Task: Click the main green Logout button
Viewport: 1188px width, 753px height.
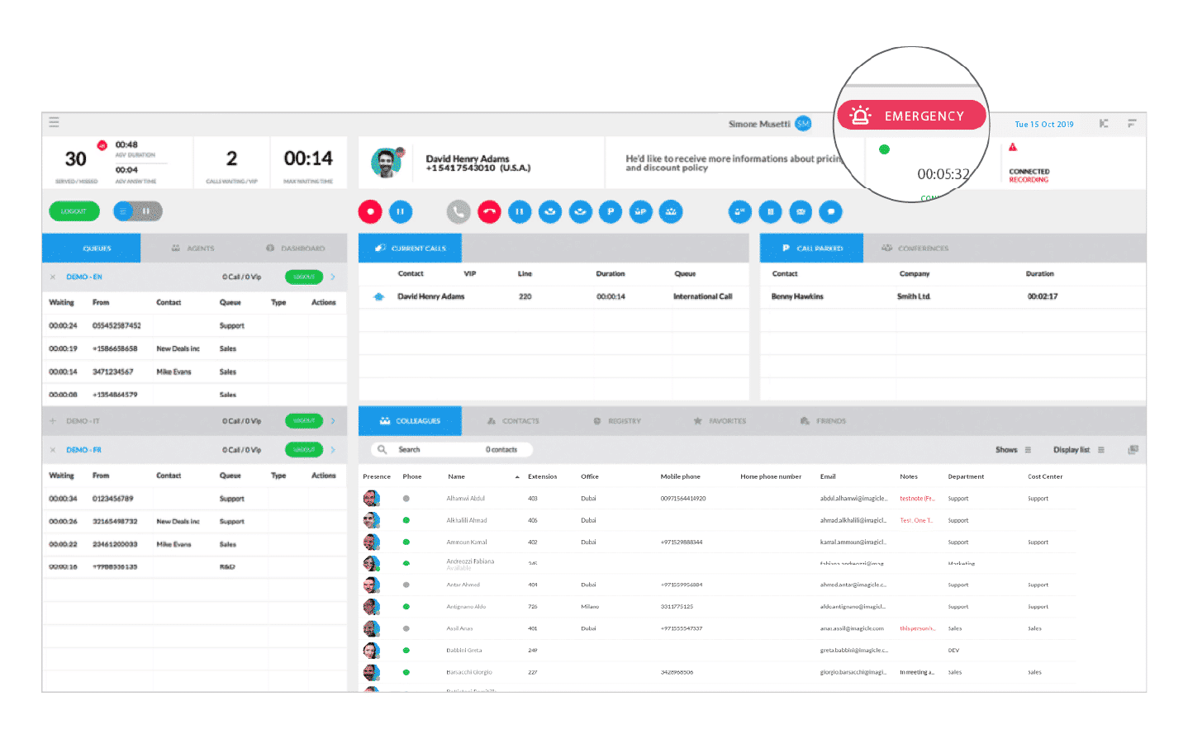Action: click(74, 211)
